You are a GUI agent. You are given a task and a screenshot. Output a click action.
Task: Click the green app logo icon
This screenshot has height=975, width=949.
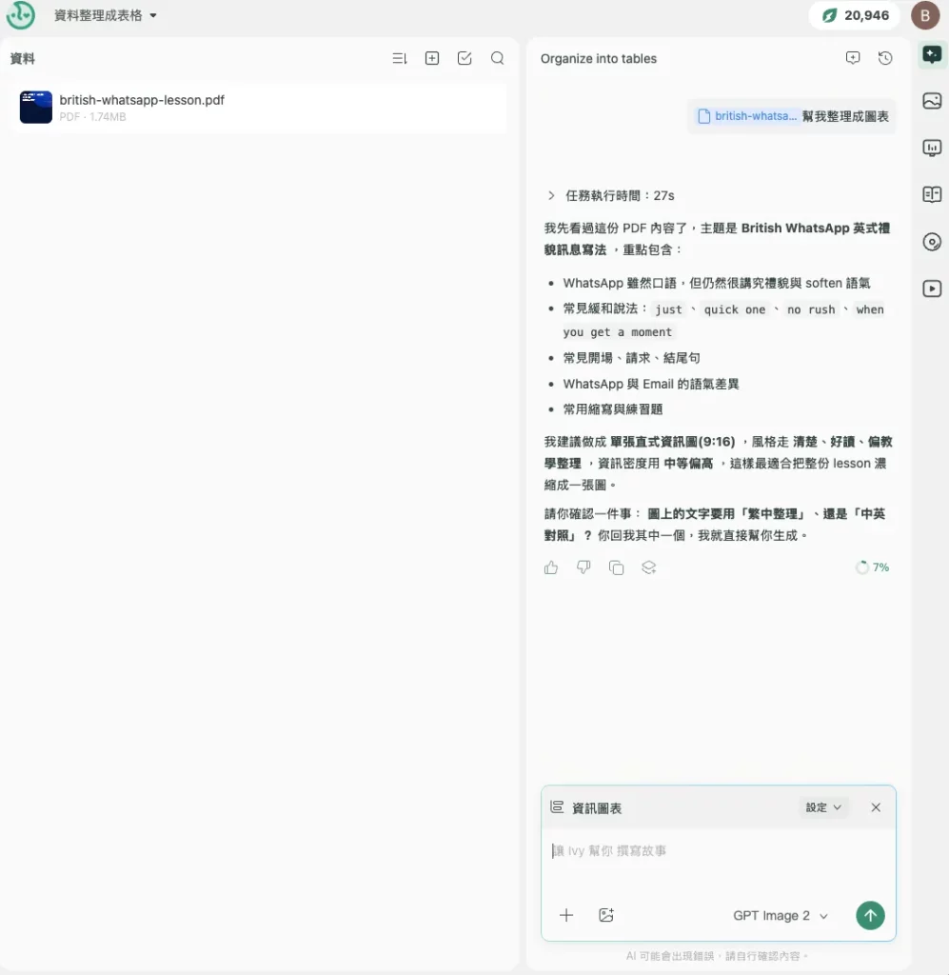[21, 15]
